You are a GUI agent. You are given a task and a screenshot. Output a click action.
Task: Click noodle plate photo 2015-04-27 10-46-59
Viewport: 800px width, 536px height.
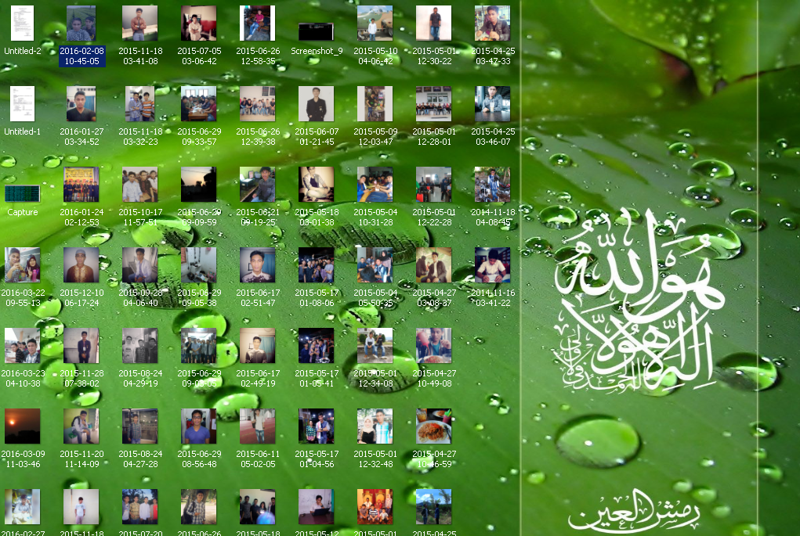click(433, 426)
